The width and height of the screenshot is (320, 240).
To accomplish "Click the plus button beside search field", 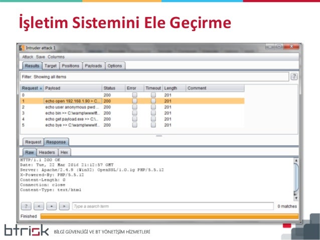I will click(x=52, y=206).
